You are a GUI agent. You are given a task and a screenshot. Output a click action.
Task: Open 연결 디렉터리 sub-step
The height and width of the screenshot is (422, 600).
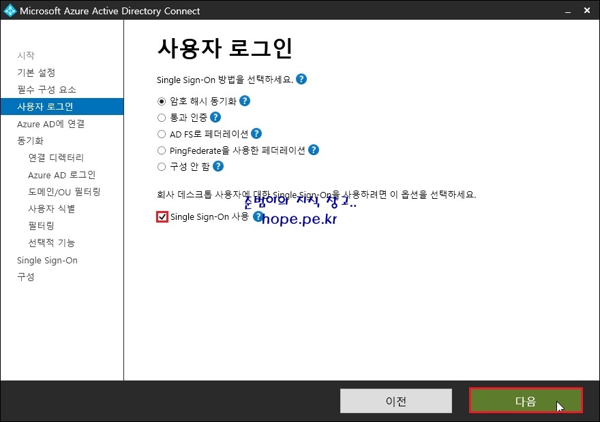tap(56, 158)
